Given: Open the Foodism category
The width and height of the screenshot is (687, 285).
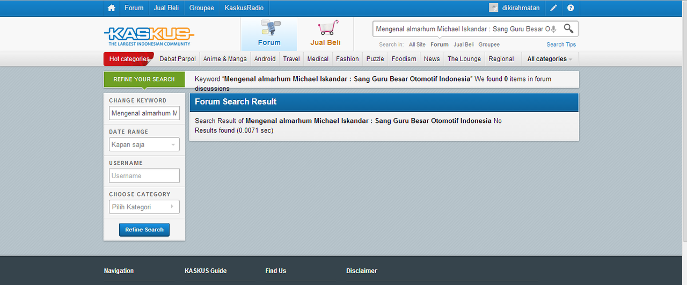Looking at the screenshot, I should (404, 59).
